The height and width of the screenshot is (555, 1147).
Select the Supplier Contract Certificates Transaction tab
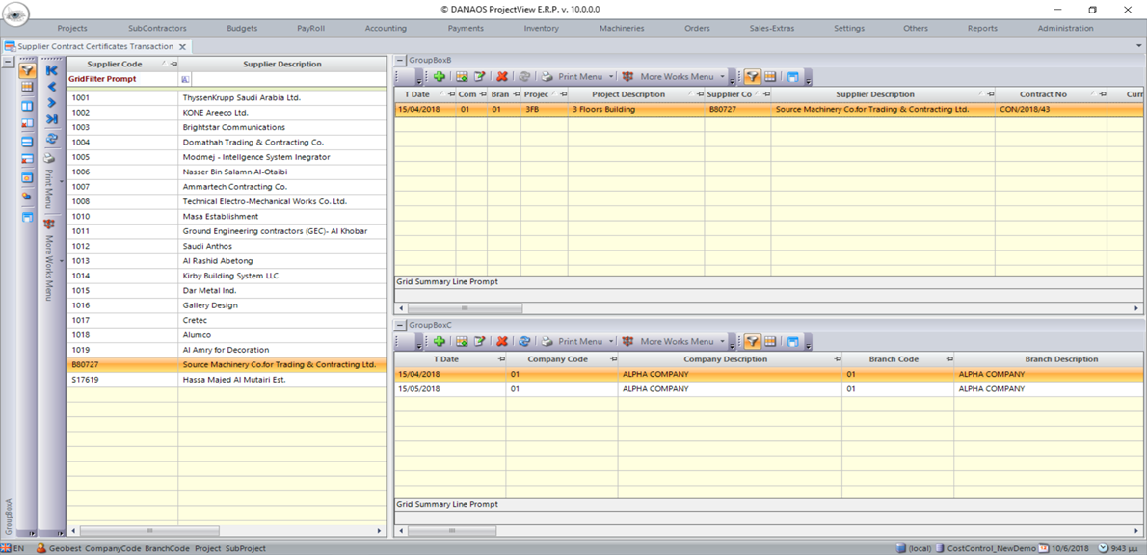pos(92,45)
